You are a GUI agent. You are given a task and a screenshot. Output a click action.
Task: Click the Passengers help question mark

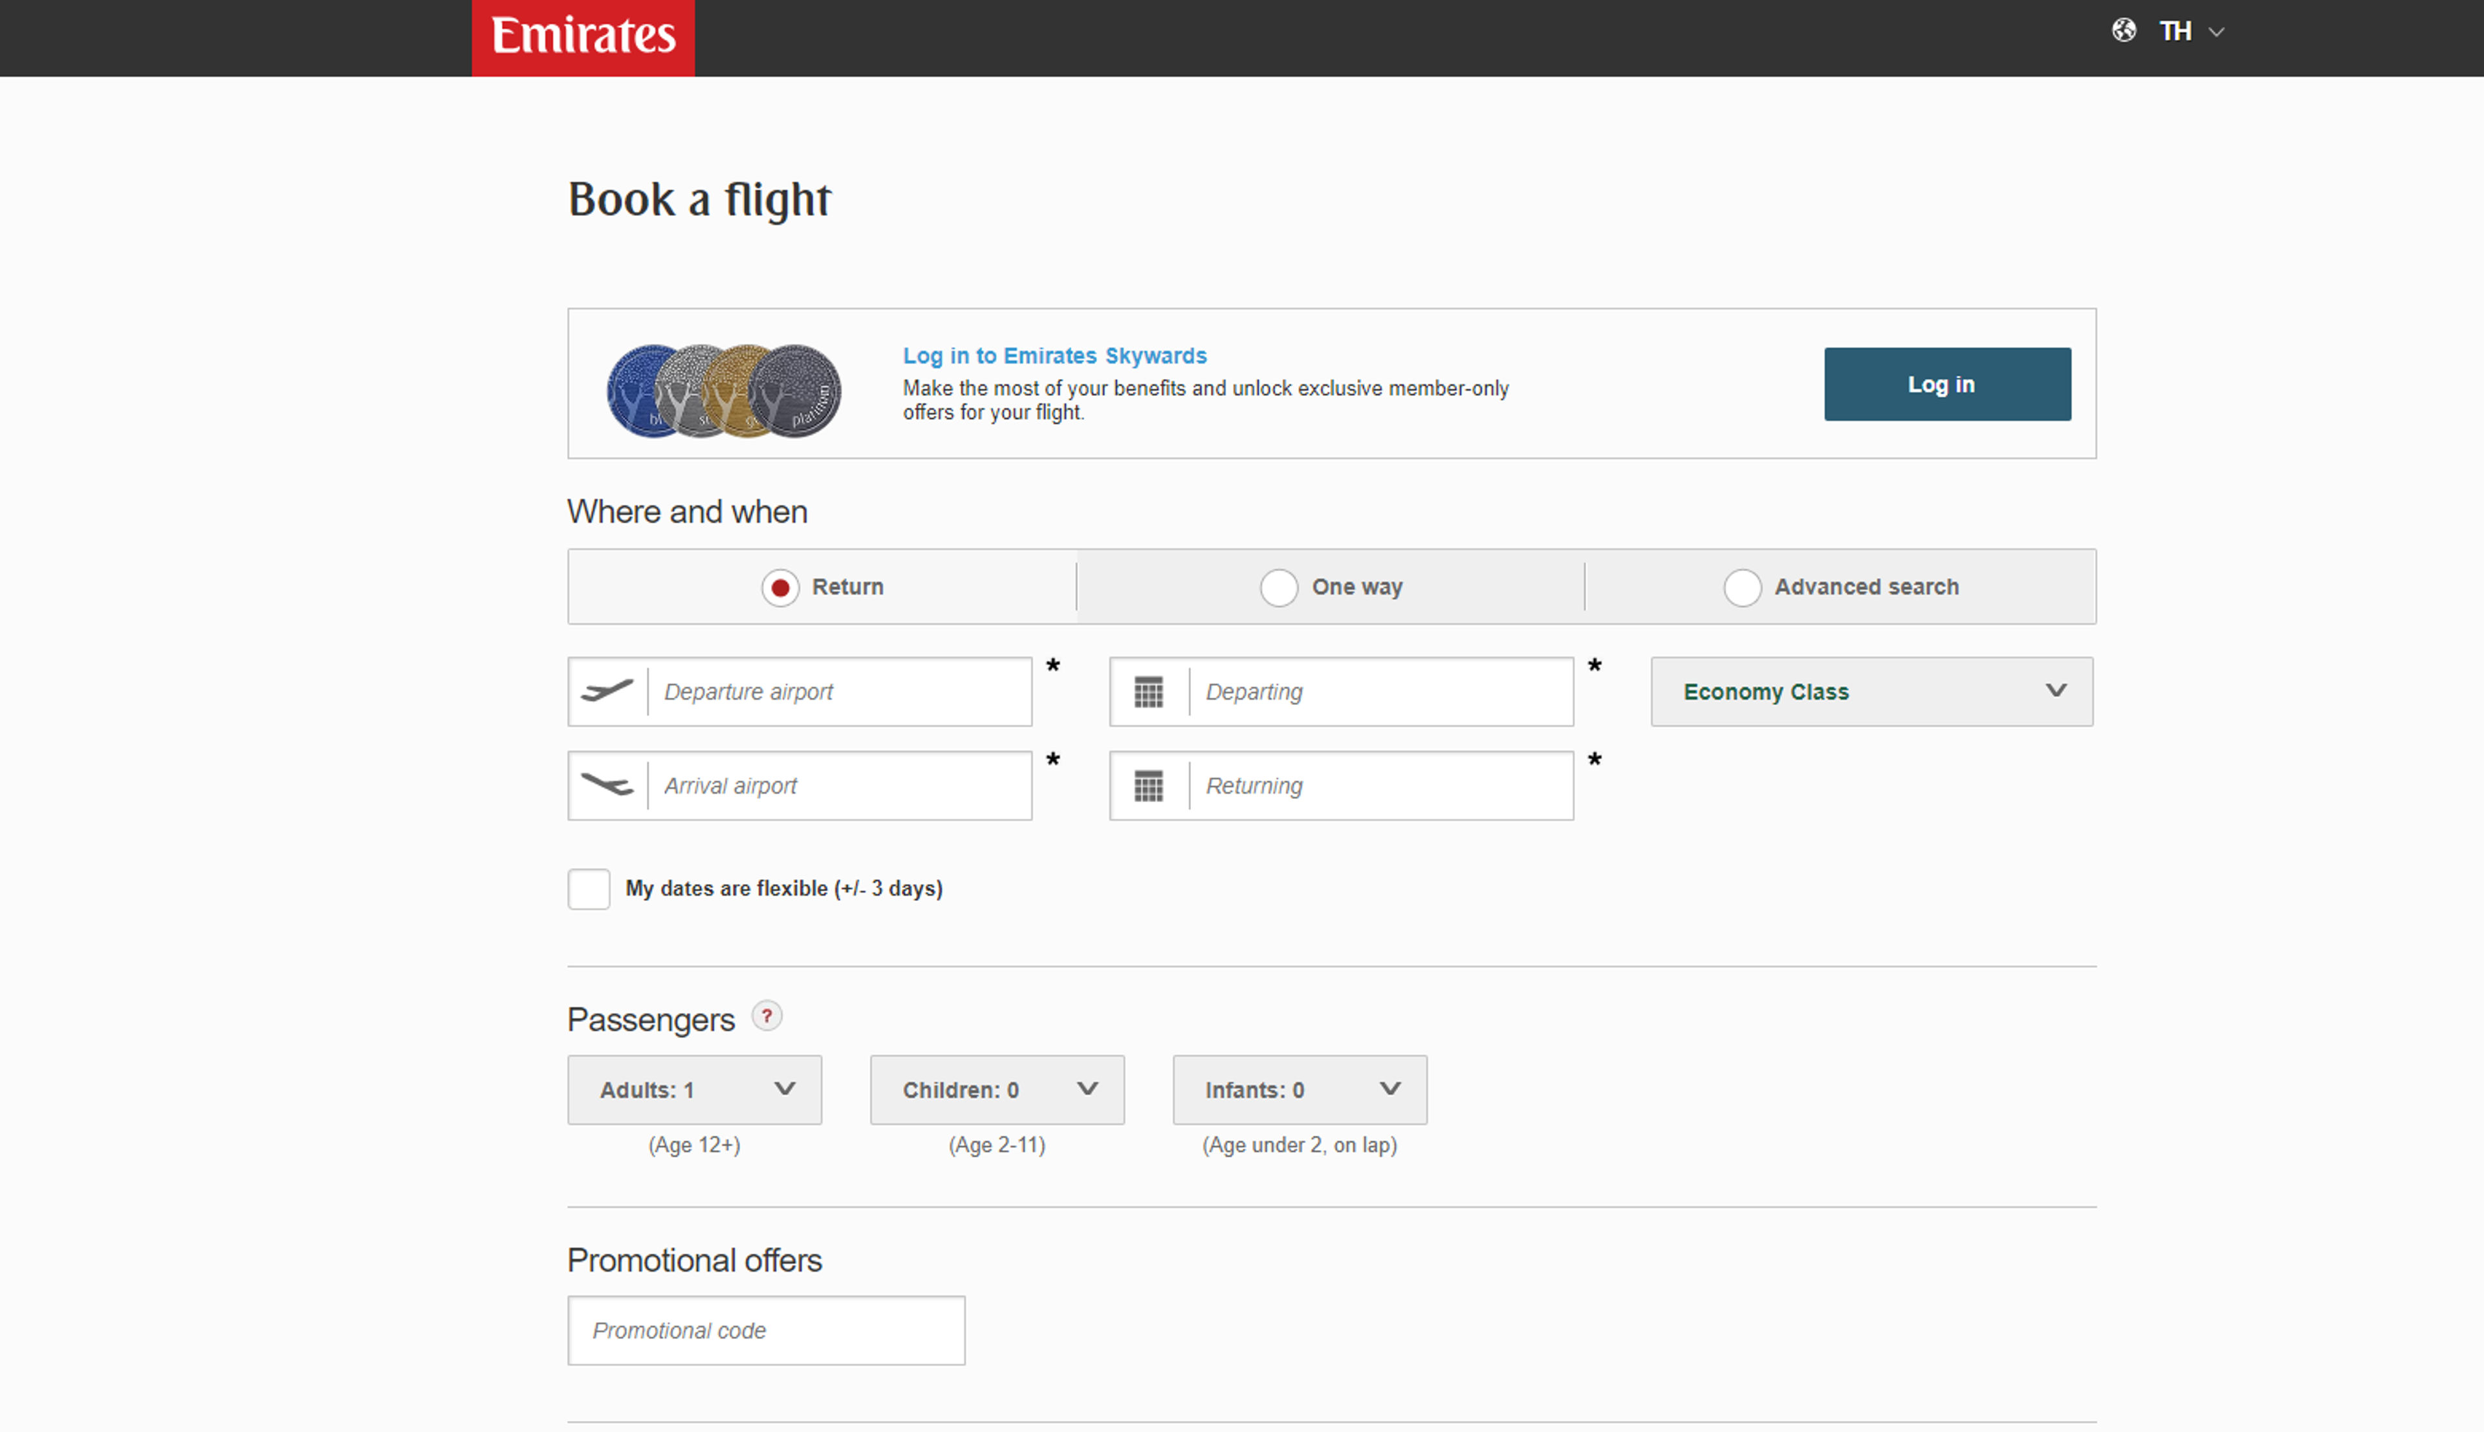(x=767, y=1016)
